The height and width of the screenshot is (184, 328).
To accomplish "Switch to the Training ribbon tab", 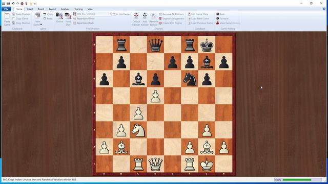I will click(78, 9).
